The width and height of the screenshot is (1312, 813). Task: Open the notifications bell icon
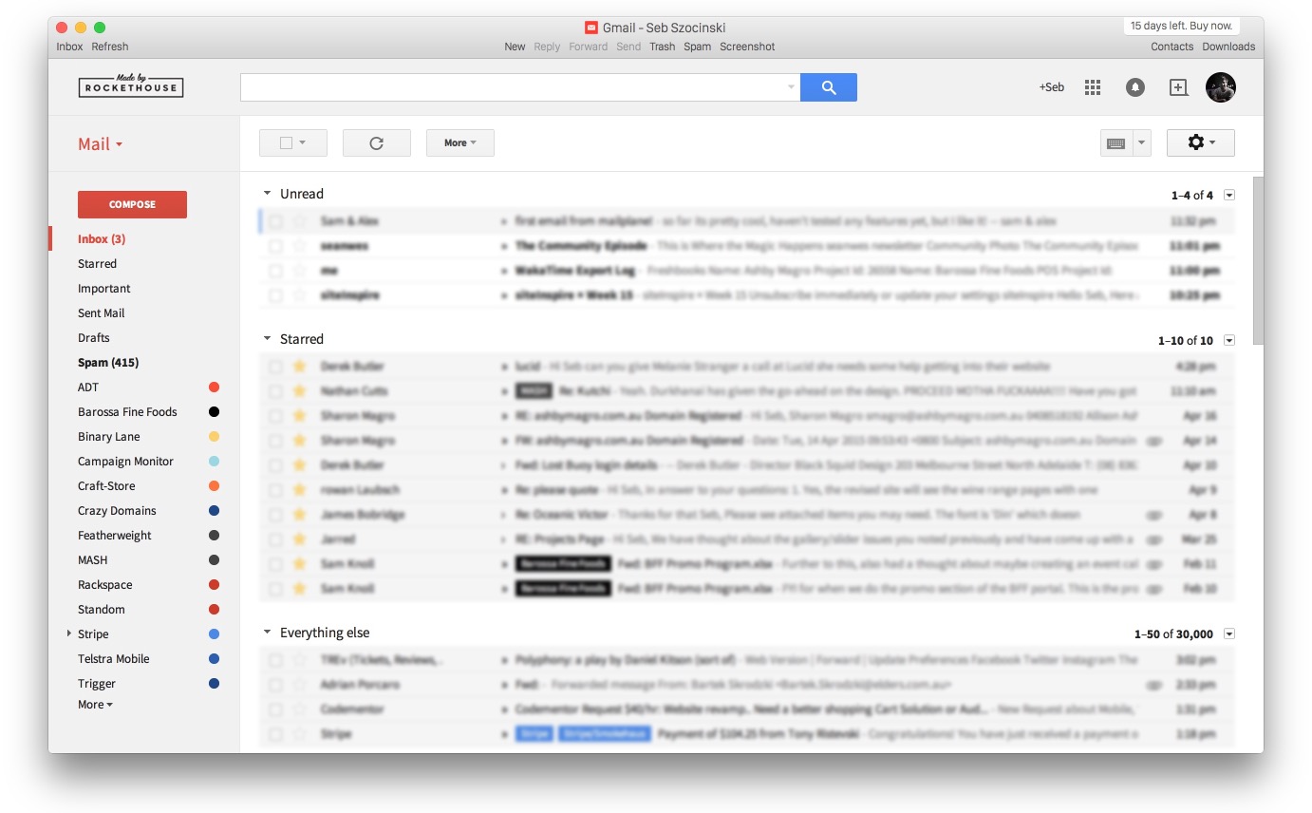(x=1135, y=87)
